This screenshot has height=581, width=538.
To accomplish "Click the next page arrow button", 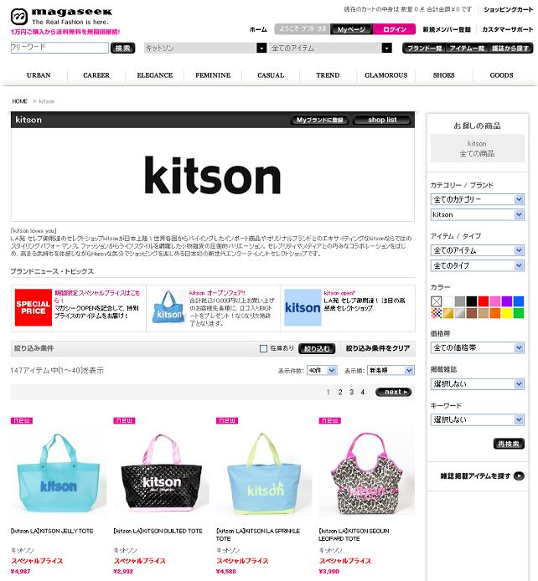I will tap(393, 392).
